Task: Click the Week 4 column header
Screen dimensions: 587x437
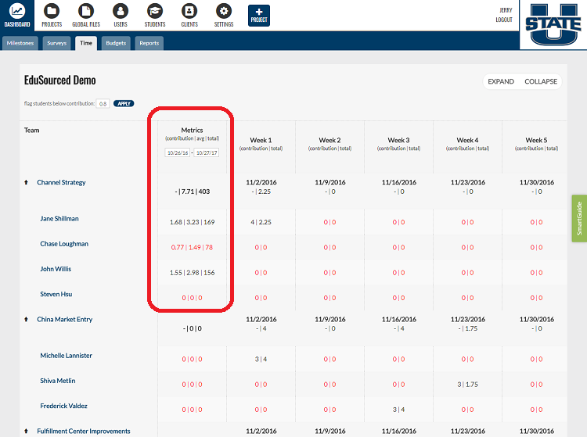Action: pos(467,140)
